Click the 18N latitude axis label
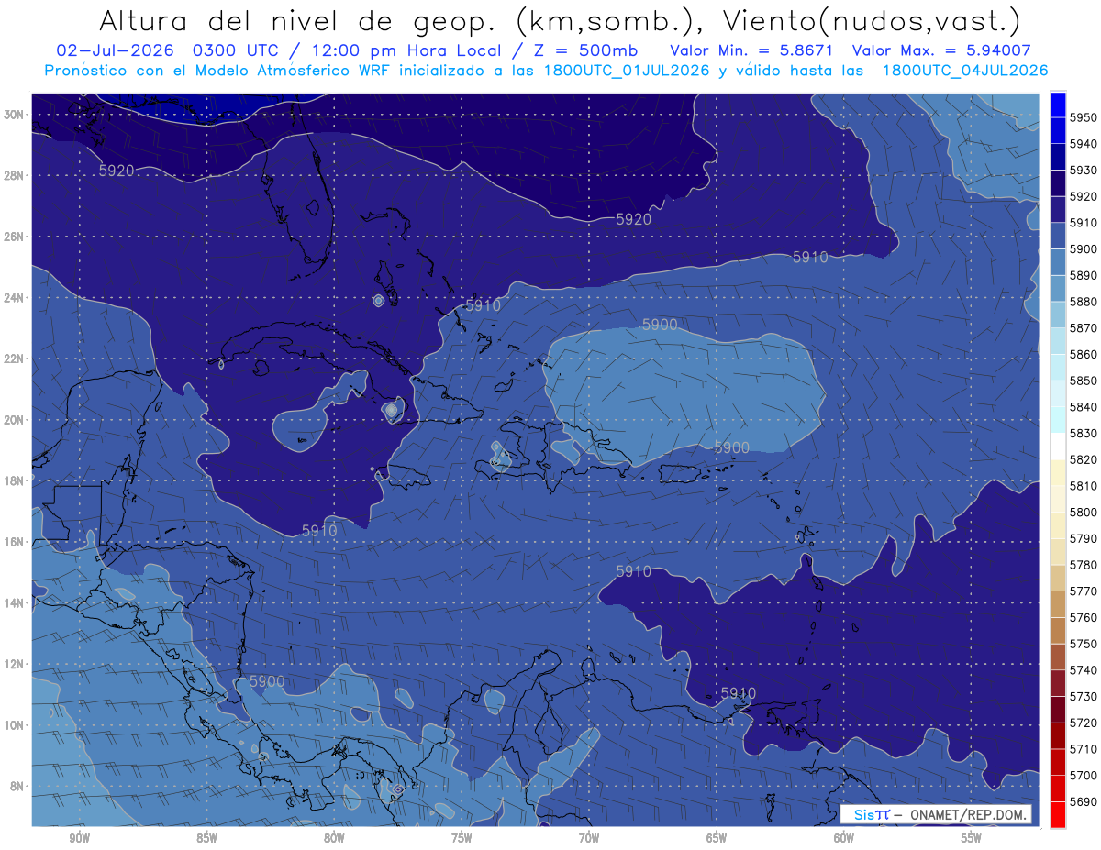This screenshot has width=1101, height=850. [x=13, y=480]
